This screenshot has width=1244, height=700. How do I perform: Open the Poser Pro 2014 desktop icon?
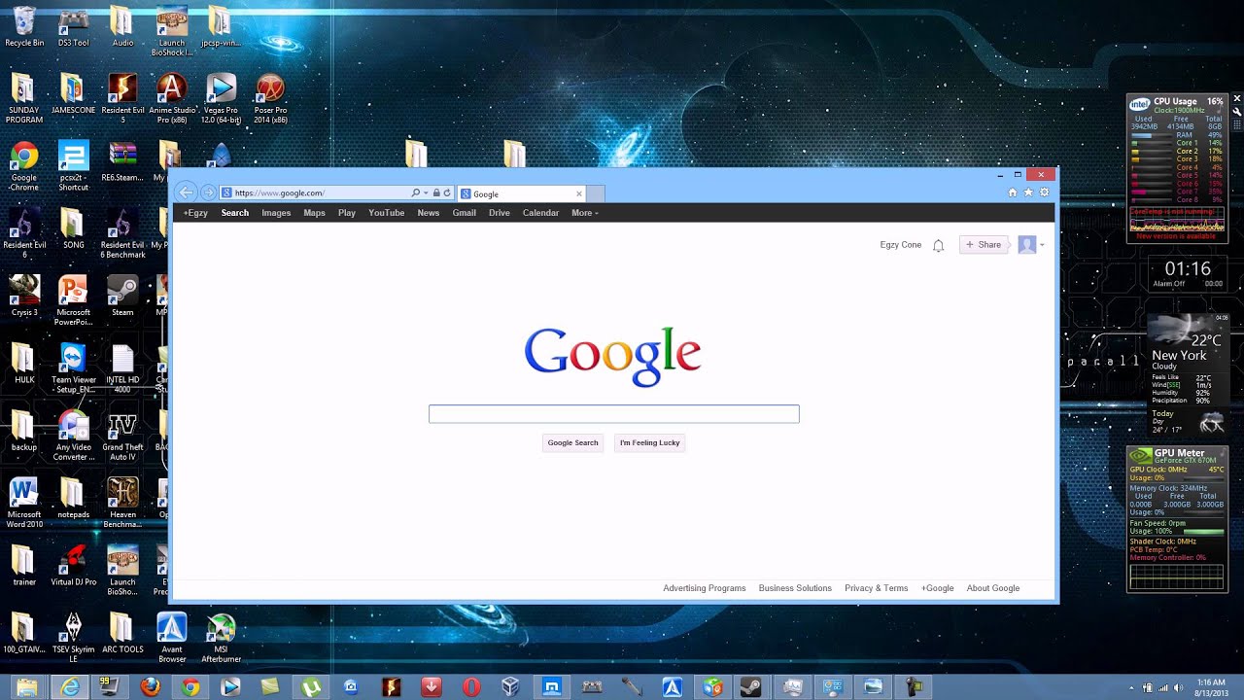(x=270, y=98)
